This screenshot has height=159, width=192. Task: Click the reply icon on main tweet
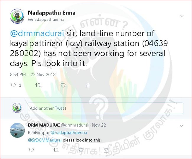click(13, 85)
